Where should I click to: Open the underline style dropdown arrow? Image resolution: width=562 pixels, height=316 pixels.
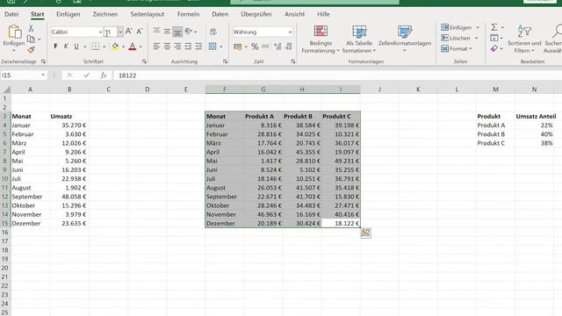pos(84,47)
